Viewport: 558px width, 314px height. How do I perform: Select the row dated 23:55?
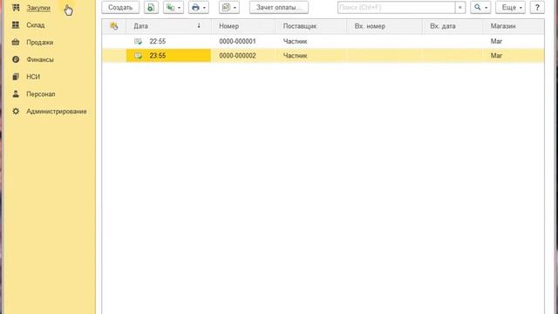(x=323, y=56)
